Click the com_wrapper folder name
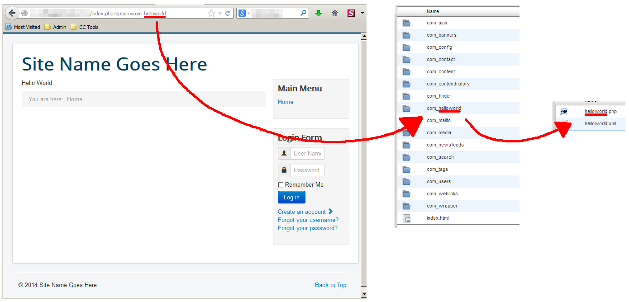The width and height of the screenshot is (629, 302). click(442, 206)
